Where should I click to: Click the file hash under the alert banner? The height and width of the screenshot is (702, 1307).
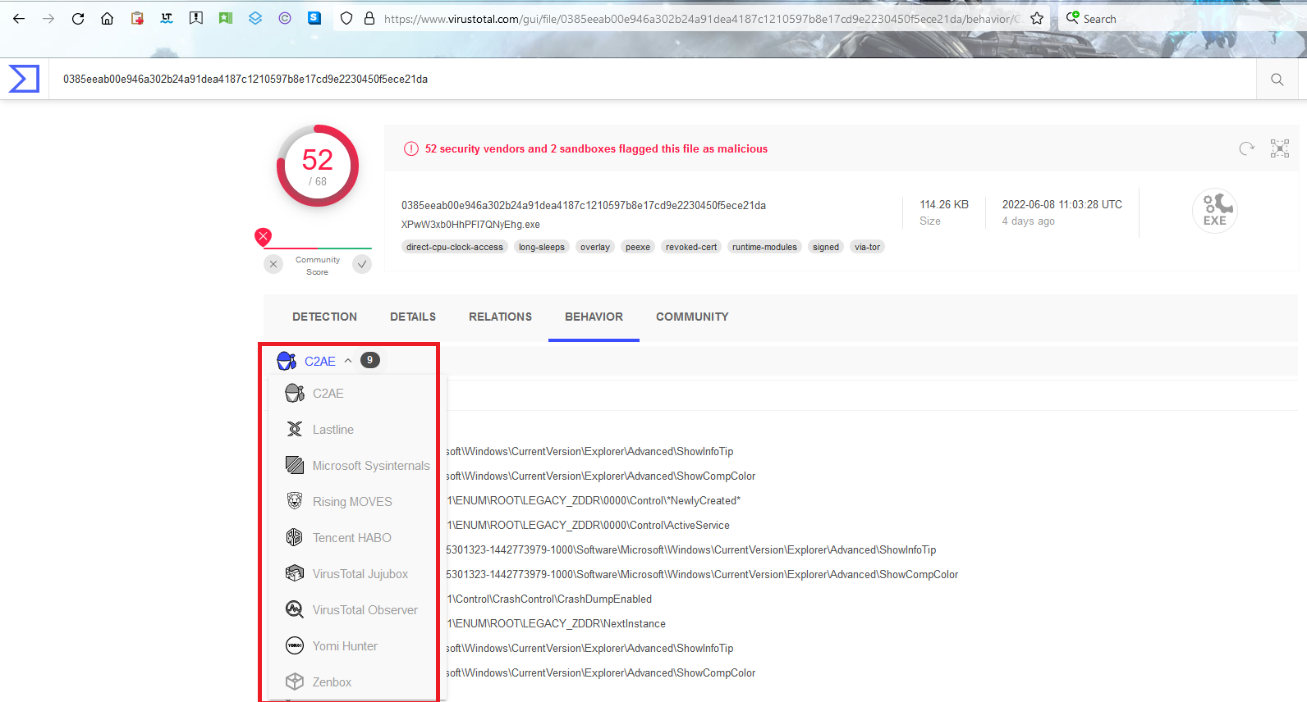pyautogui.click(x=584, y=205)
